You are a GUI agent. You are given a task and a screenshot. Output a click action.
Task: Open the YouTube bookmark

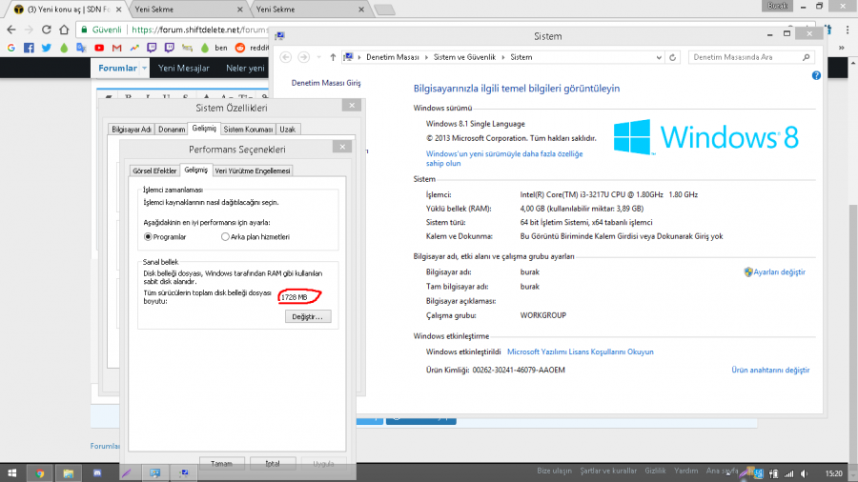[x=99, y=48]
